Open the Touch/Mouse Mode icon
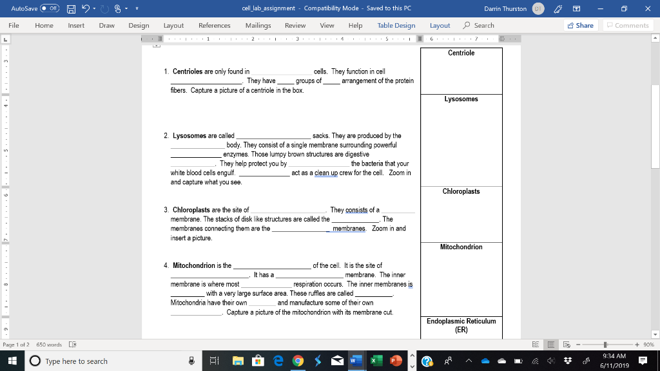 tap(118, 8)
